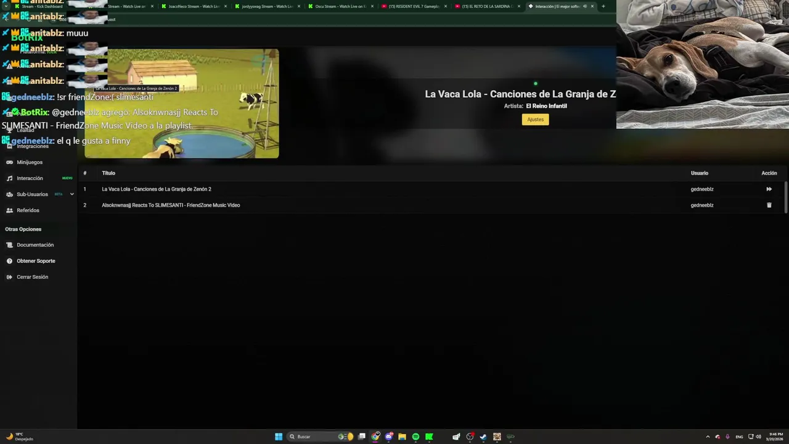
Task: Open Steam from the taskbar
Action: pos(483,437)
